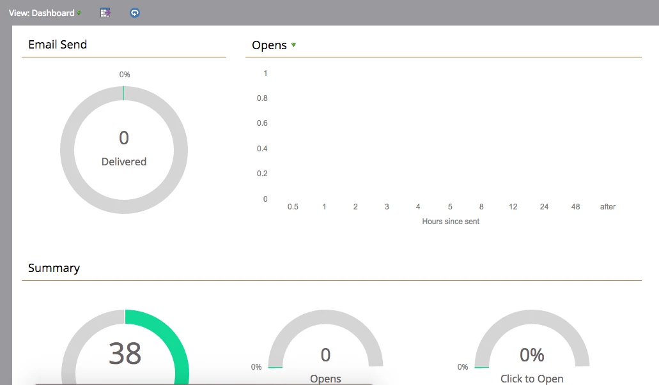Expand the Opens chart dropdown arrow
The height and width of the screenshot is (385, 659).
coord(293,45)
